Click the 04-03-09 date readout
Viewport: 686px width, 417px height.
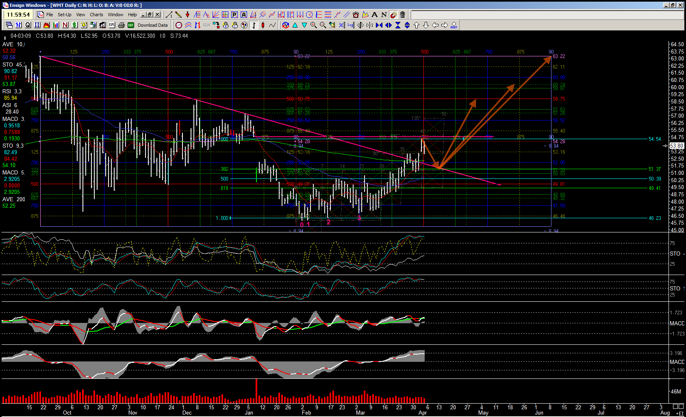coord(21,36)
